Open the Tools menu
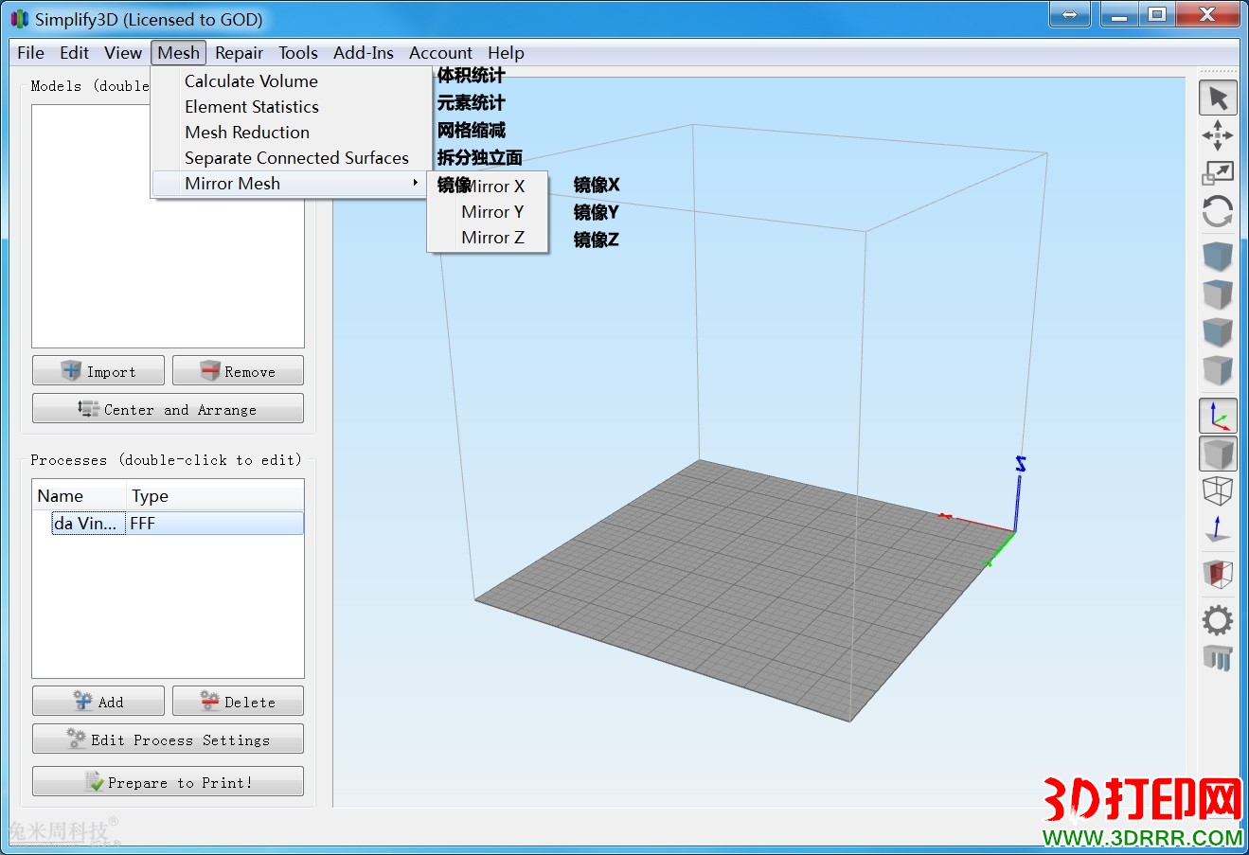Image resolution: width=1249 pixels, height=855 pixels. point(297,53)
